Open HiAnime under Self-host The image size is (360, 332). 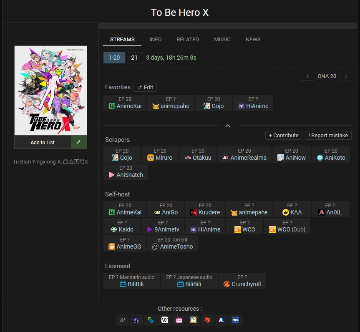click(205, 226)
